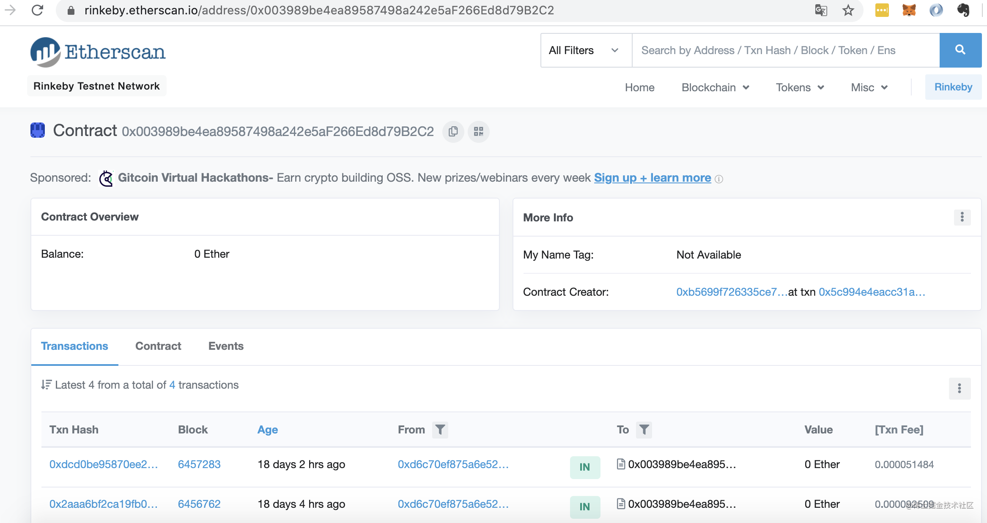The image size is (987, 523).
Task: Click the total 4 transactions link
Action: [x=172, y=385]
